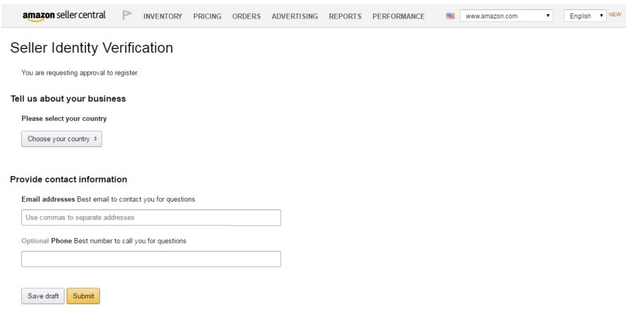Click the orange NEW label
626x319 pixels.
[615, 14]
